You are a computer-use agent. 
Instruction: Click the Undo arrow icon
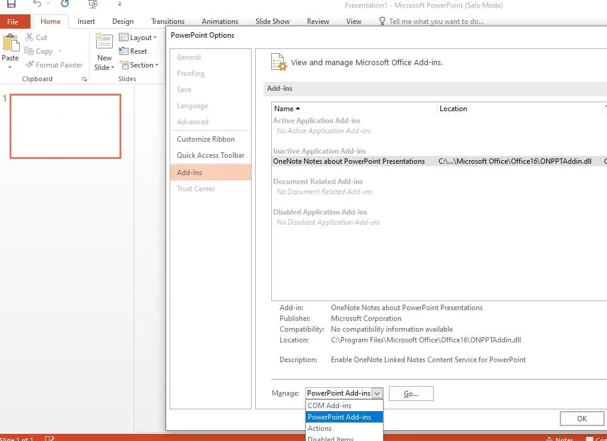[37, 4]
